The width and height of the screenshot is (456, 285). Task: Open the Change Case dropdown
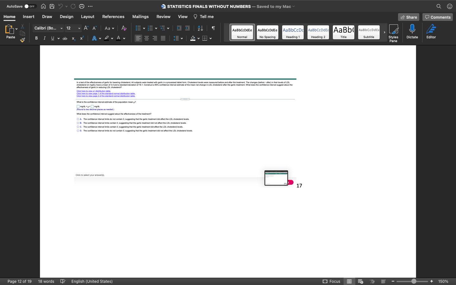click(109, 28)
